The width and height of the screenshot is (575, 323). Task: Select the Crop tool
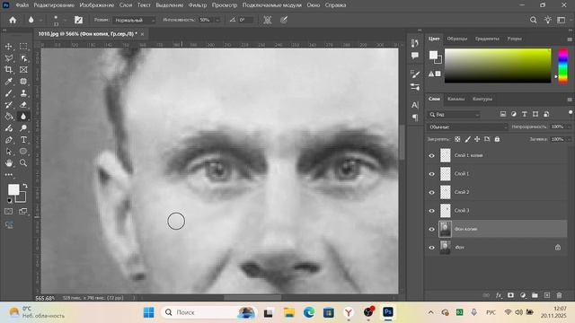(8, 70)
